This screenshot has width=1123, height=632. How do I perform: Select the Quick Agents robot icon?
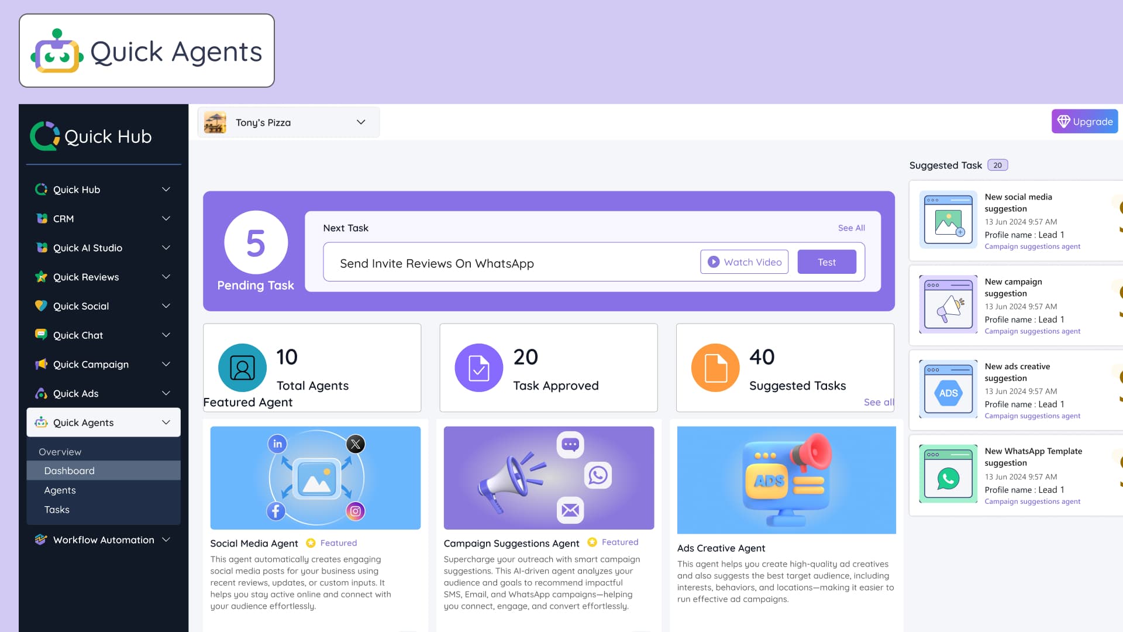[42, 422]
